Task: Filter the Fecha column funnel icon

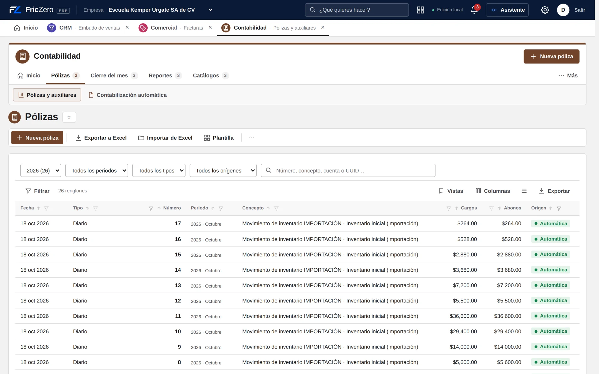Action: tap(46, 208)
